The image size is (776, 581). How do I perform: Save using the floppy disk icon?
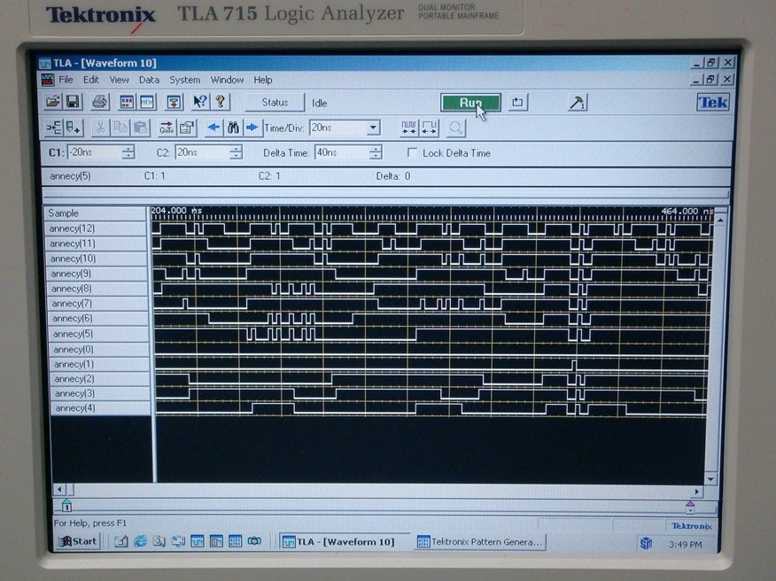click(73, 102)
